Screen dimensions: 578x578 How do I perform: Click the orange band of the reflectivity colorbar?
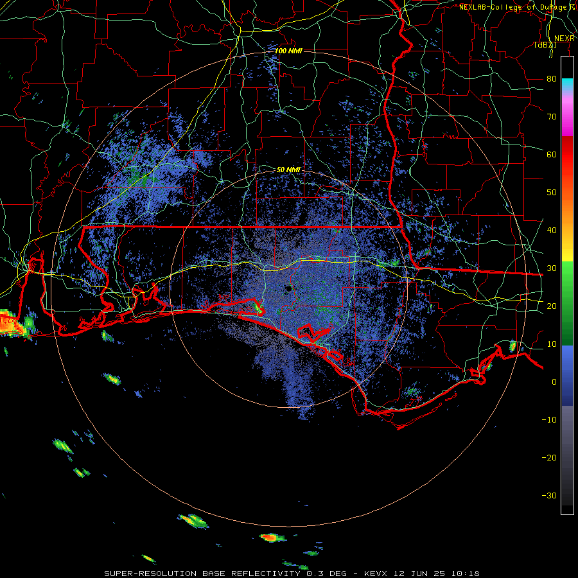pos(567,210)
